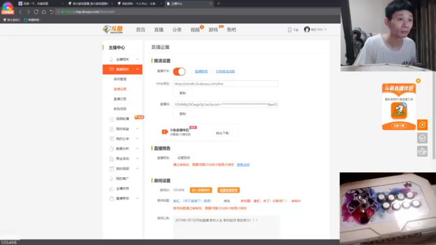The width and height of the screenshot is (436, 245).
Task: Click the video icon beside 我的视频
Action: pyautogui.click(x=112, y=169)
